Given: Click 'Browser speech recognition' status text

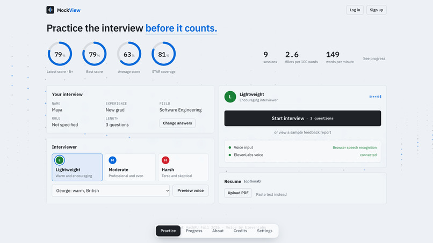Looking at the screenshot, I should pyautogui.click(x=355, y=148).
